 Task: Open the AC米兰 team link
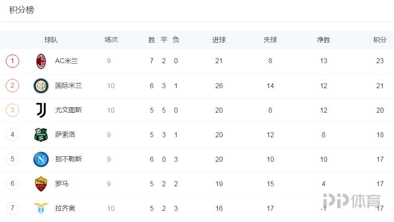(66, 61)
